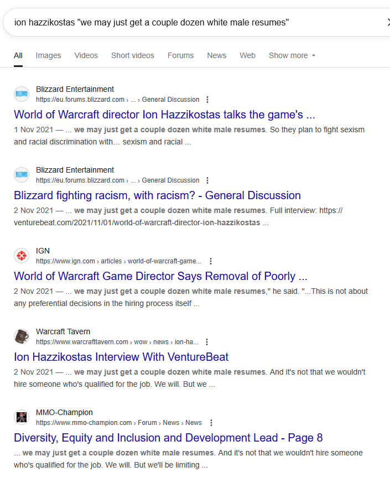
Task: Open 'Ion Hazzikostas Interview With VentureBeat' link
Action: pos(121,357)
